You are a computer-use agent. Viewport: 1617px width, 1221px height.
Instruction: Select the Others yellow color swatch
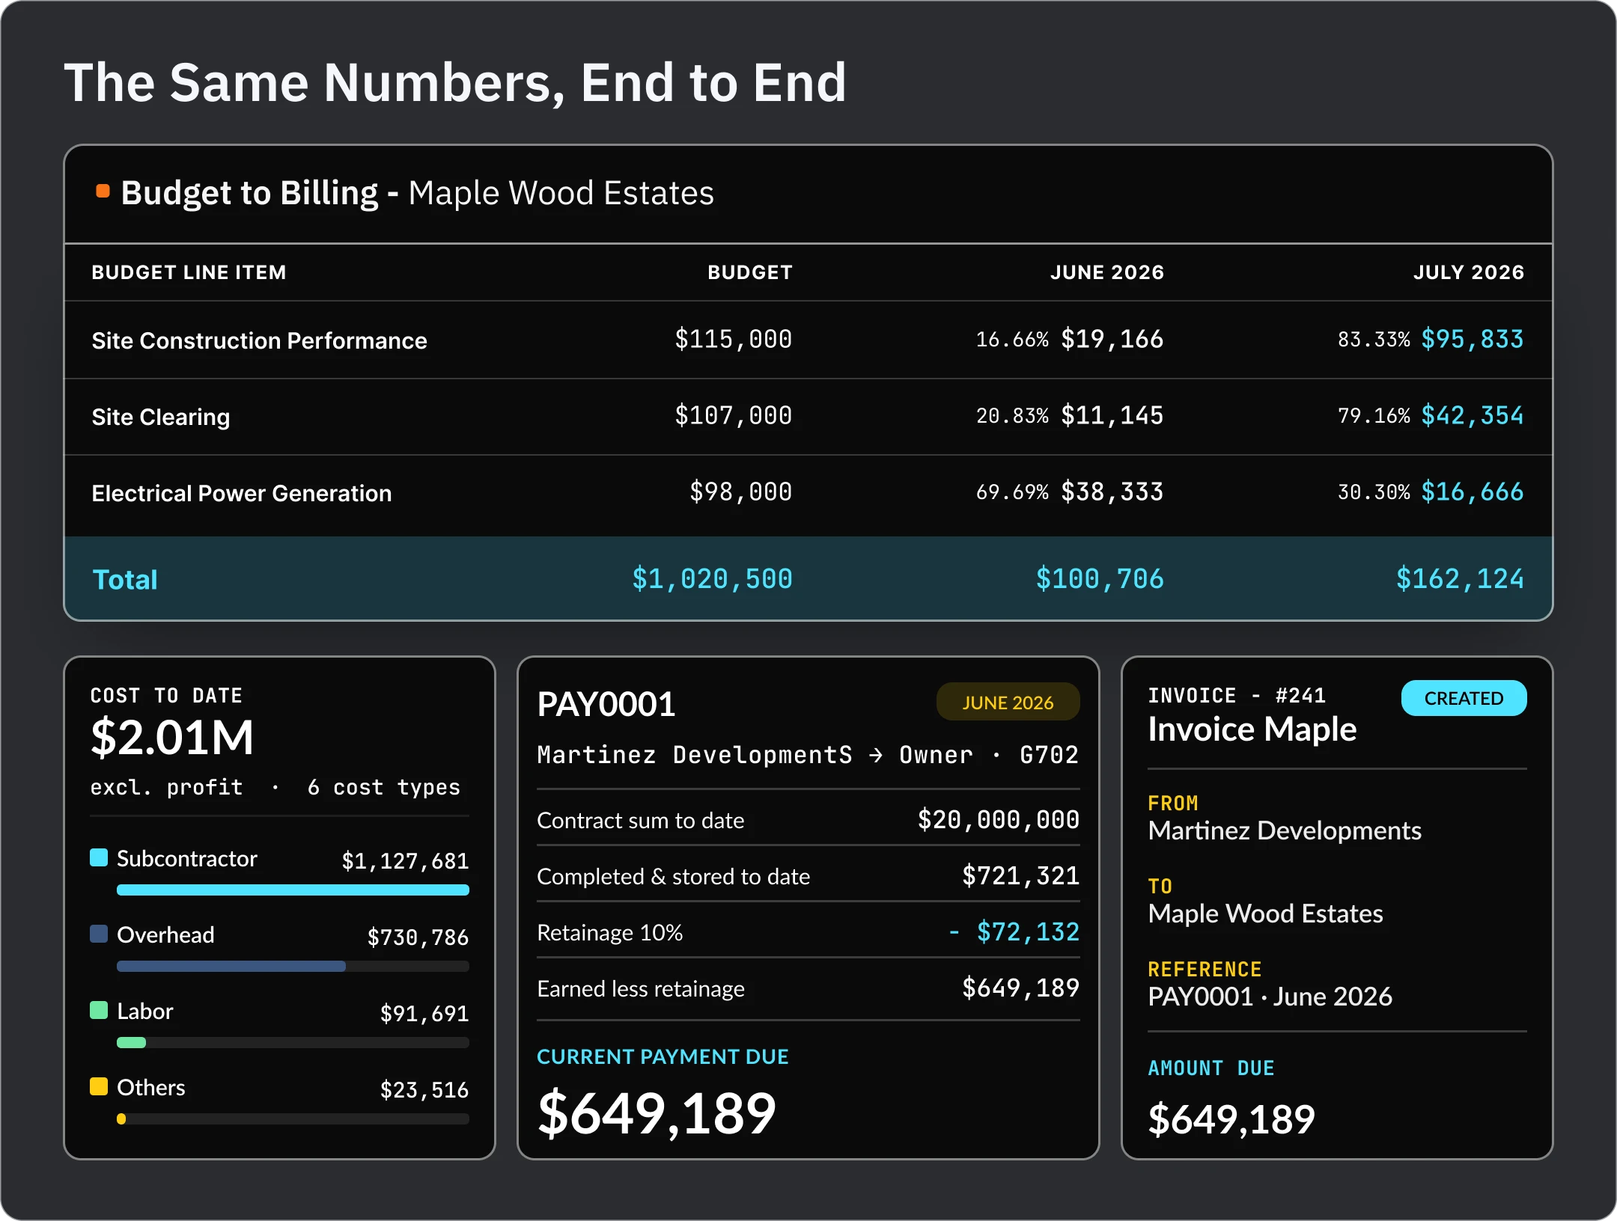click(x=99, y=1086)
